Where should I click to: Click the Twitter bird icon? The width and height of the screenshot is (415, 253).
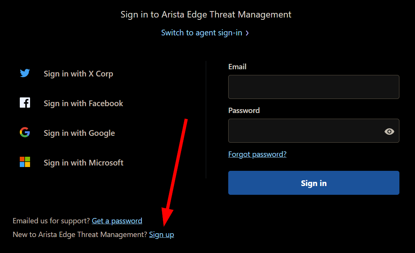pyautogui.click(x=25, y=73)
